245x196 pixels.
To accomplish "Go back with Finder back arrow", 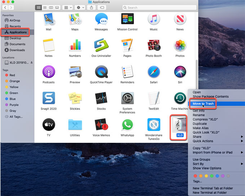I will coord(5,7).
